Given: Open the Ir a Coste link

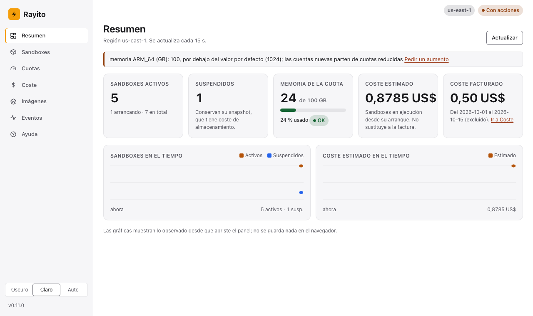Looking at the screenshot, I should click(x=502, y=120).
